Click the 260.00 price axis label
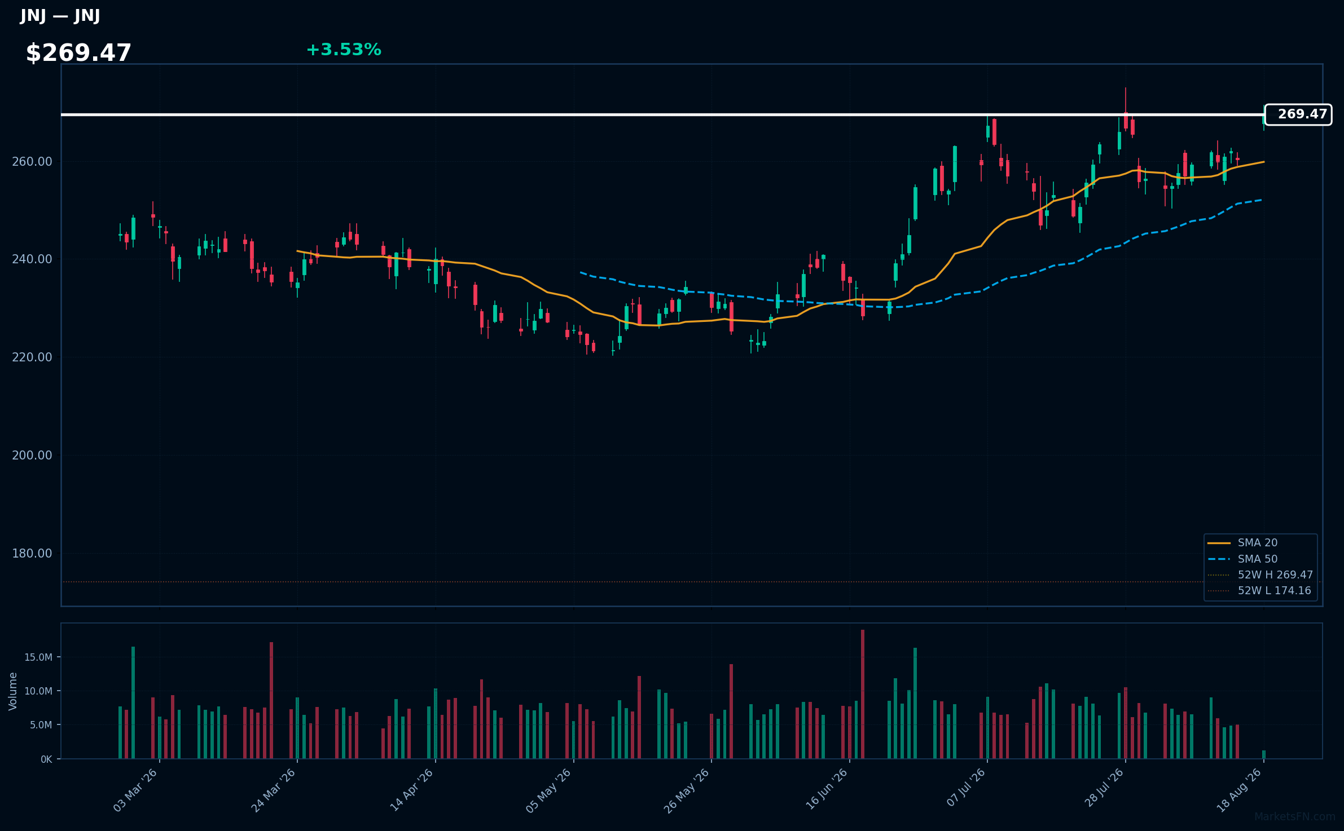Screen dimensions: 1344x831 [32, 162]
